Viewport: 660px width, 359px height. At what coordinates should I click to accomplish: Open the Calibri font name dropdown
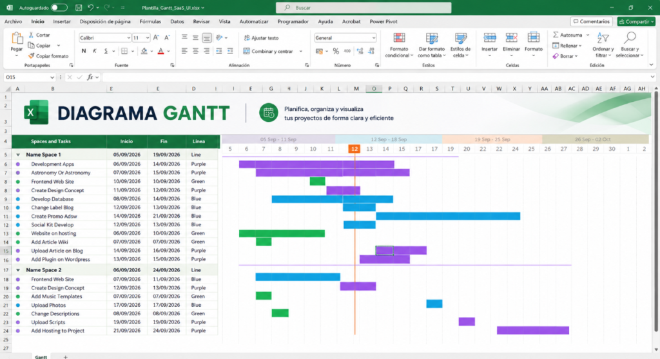coord(128,38)
